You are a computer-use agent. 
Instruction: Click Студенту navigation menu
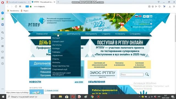(x=106, y=34)
